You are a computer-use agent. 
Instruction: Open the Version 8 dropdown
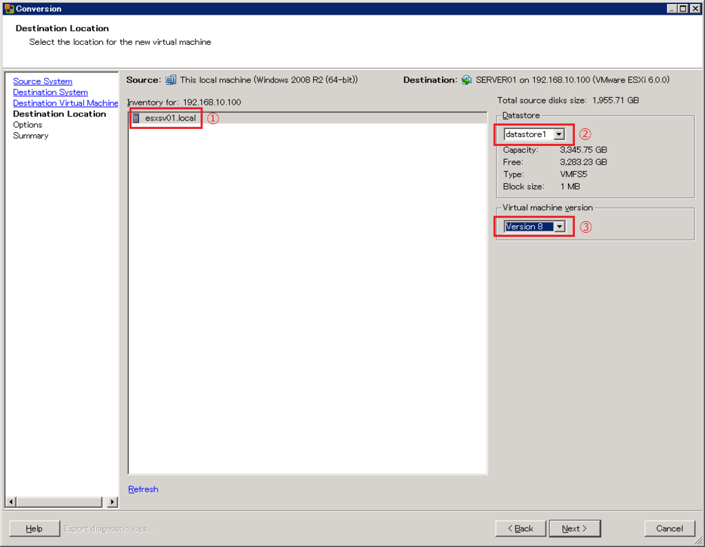click(x=559, y=227)
